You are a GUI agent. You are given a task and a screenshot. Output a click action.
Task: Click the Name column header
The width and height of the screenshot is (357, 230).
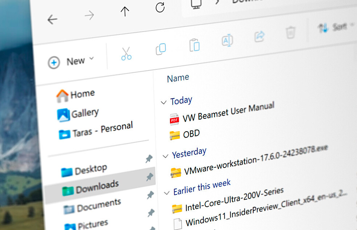(178, 78)
